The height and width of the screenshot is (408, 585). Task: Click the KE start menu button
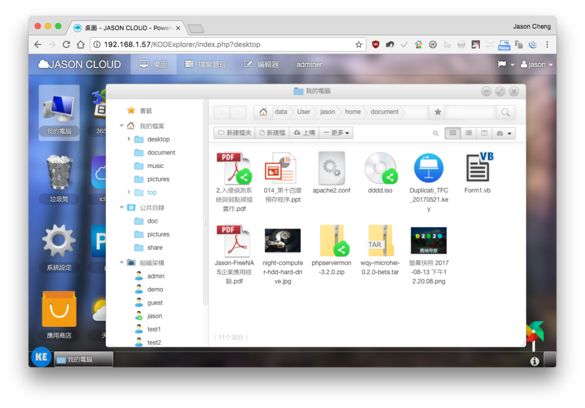(x=41, y=357)
